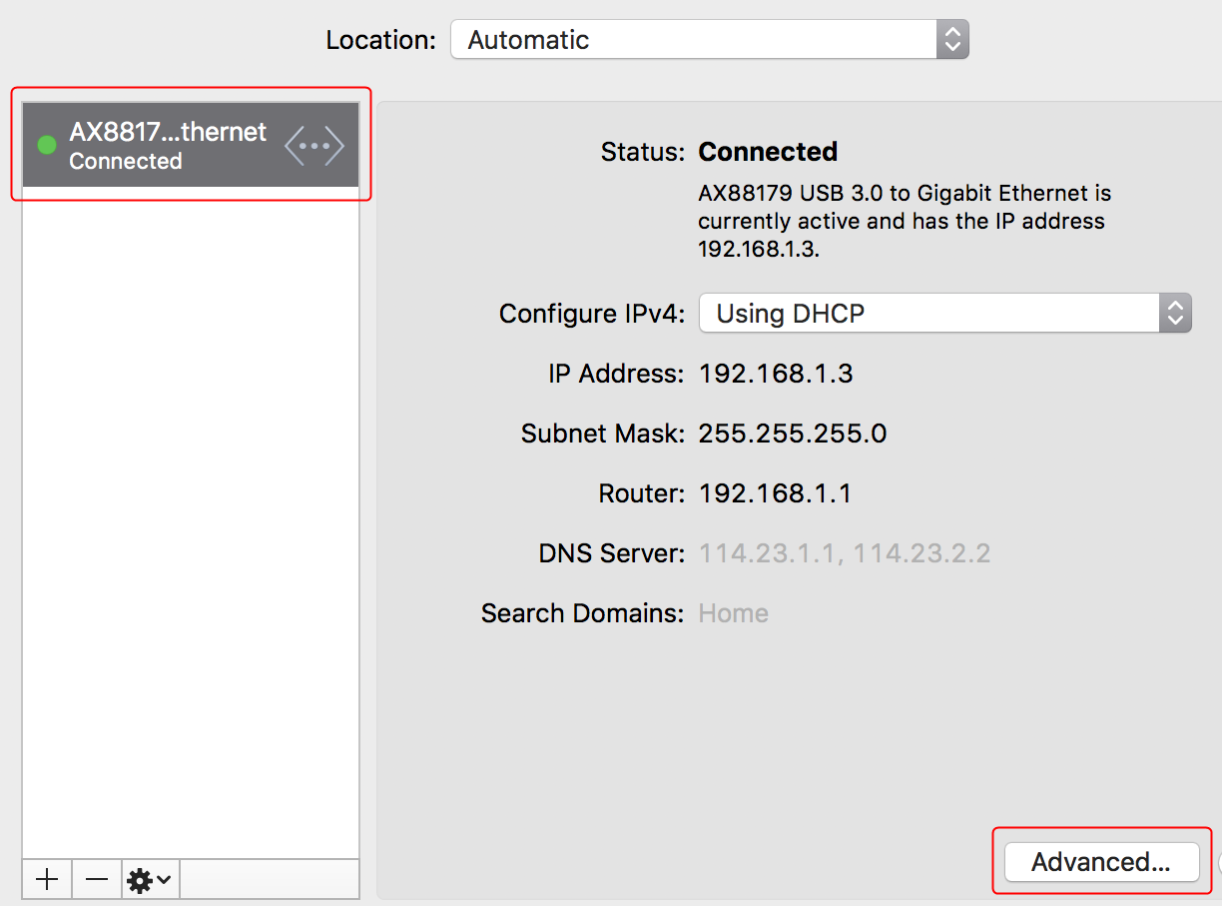
Task: Click the Connected subtitle under service name
Action: tap(126, 162)
